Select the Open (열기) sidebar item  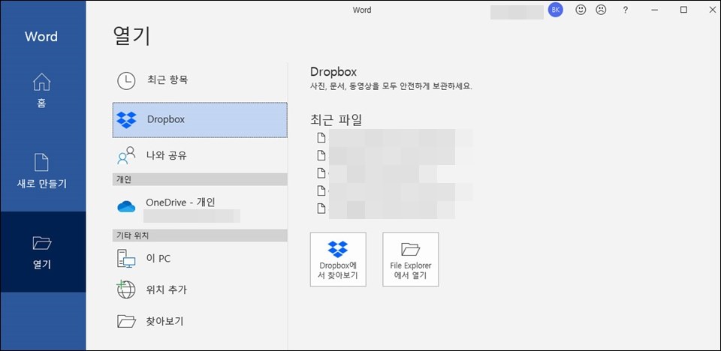42,252
